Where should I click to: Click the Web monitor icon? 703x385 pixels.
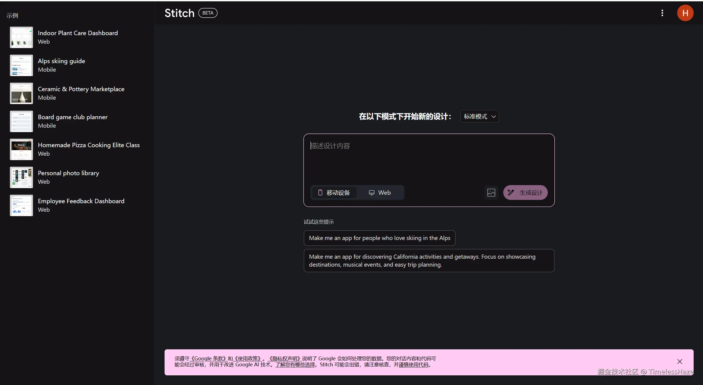(371, 193)
